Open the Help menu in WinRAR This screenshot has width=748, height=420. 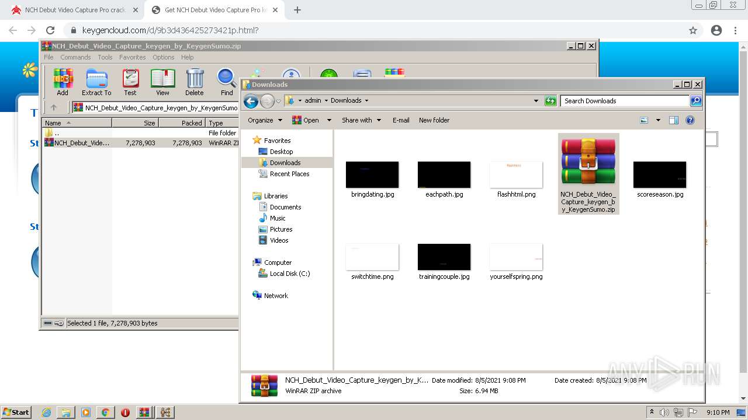click(x=187, y=57)
